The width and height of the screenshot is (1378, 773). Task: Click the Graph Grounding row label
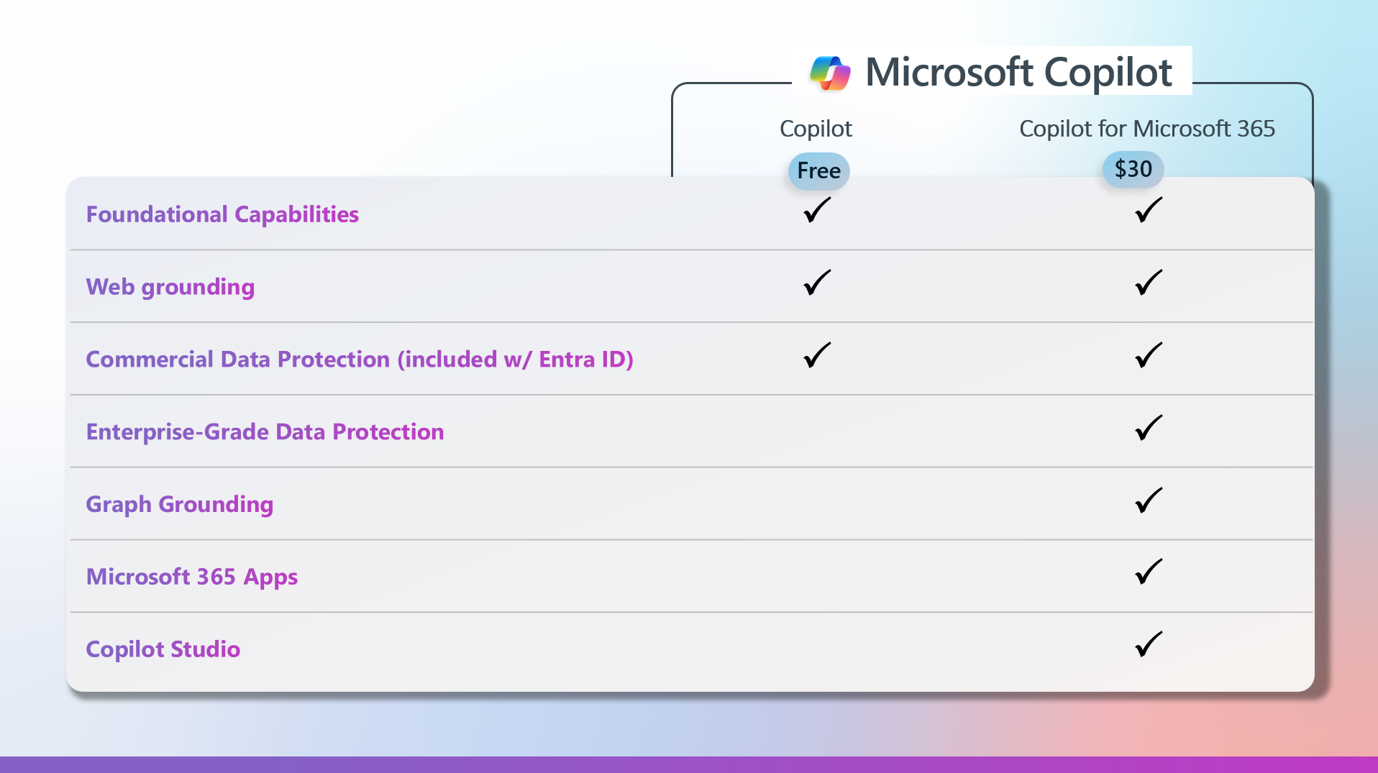click(179, 504)
